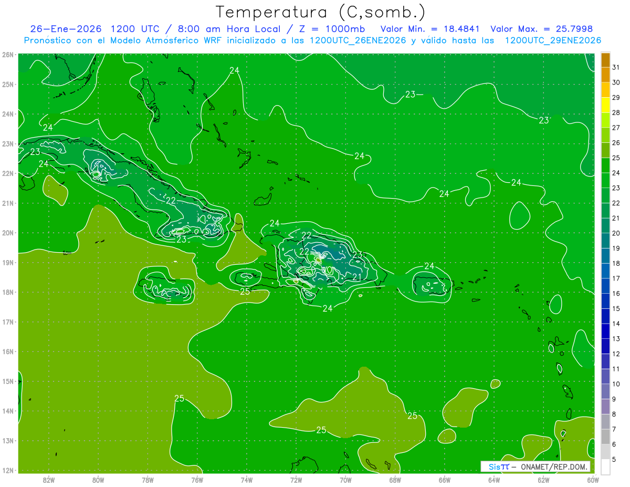Click the purple swatch between 9 and 10

[x=605, y=391]
